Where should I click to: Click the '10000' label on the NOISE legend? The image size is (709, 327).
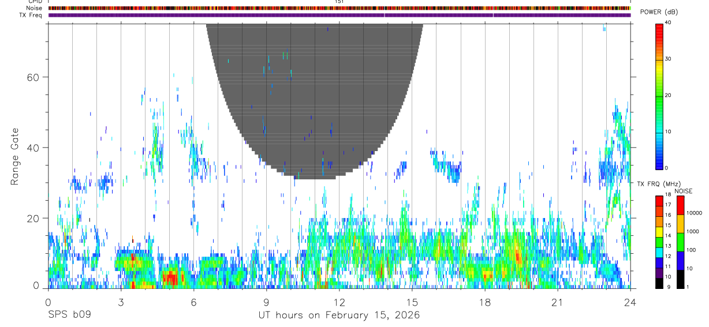(693, 213)
